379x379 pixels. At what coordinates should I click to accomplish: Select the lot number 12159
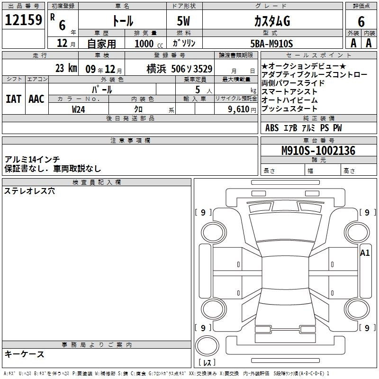[x=23, y=20]
